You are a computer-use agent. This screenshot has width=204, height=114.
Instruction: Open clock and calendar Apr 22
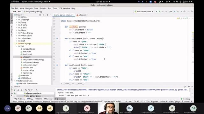tap(102, 2)
